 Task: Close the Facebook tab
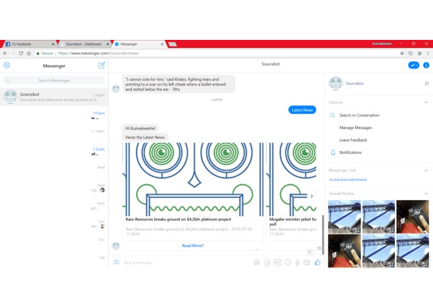point(53,44)
